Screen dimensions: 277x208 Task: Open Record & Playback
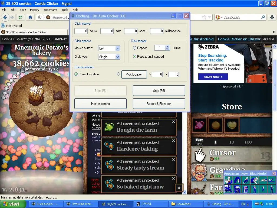point(159,104)
